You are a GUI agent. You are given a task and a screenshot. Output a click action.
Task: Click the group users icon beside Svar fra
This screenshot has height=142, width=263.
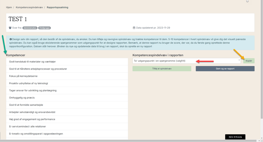pos(10,28)
